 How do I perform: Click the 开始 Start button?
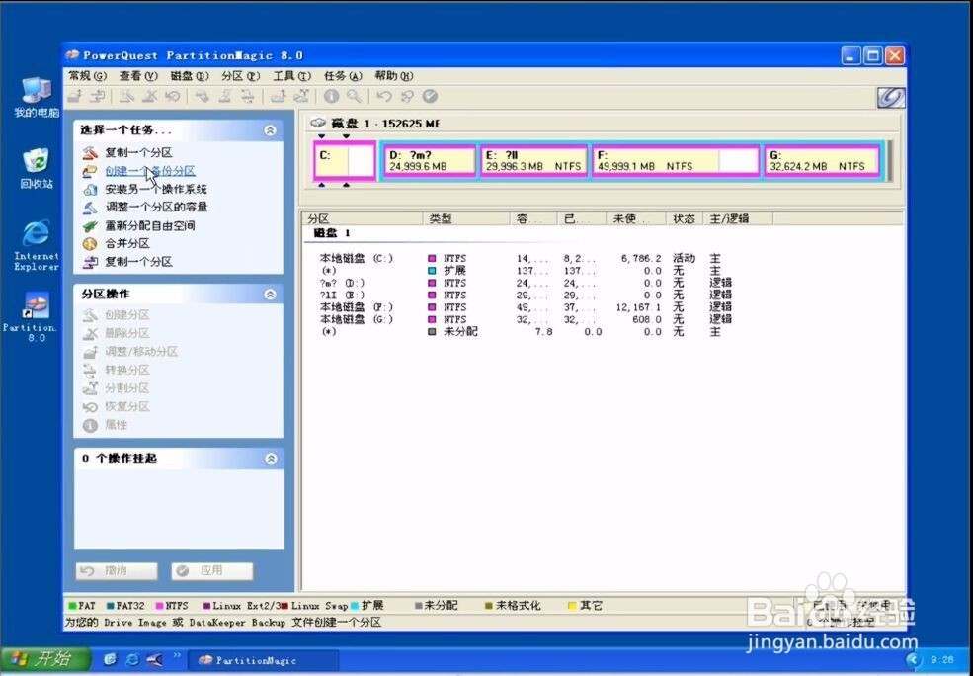(45, 658)
